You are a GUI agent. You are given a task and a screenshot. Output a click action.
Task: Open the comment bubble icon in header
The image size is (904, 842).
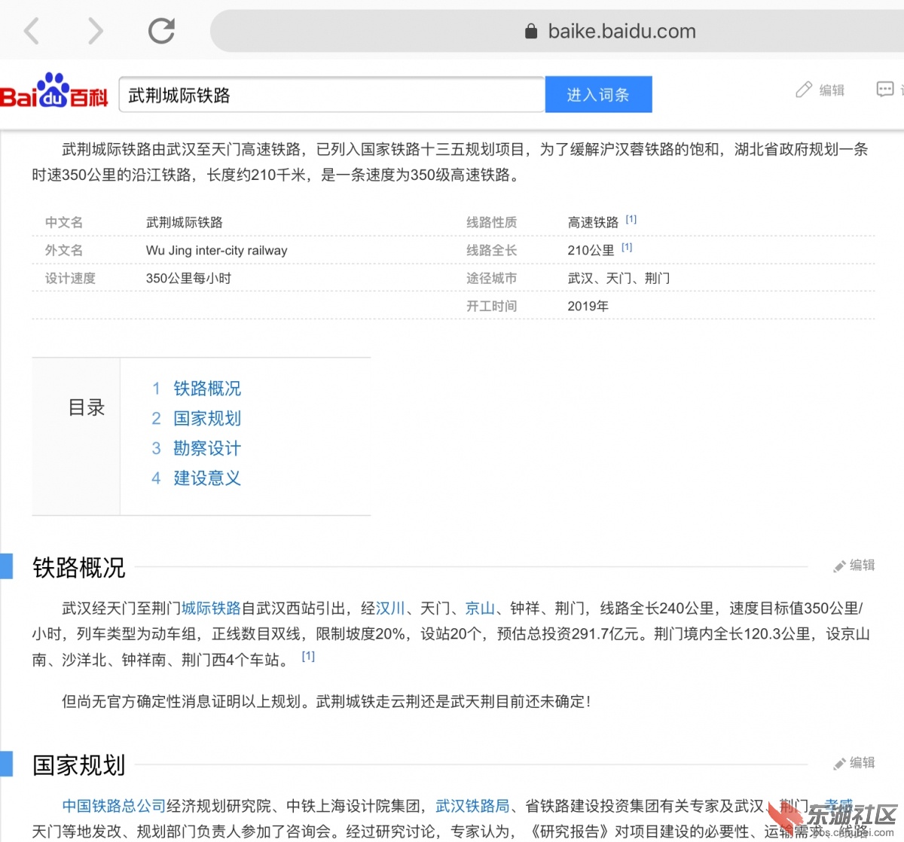[885, 90]
